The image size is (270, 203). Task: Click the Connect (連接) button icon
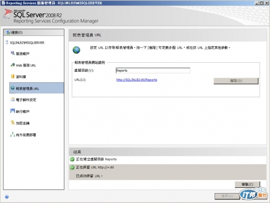coord(8,32)
